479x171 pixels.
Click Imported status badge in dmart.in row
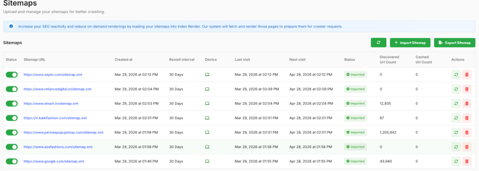pyautogui.click(x=356, y=103)
